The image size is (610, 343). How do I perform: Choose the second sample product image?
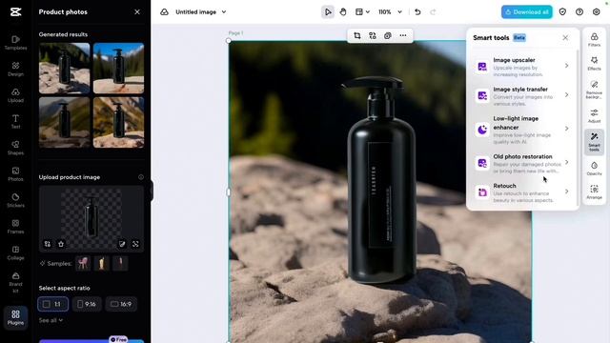click(x=102, y=263)
